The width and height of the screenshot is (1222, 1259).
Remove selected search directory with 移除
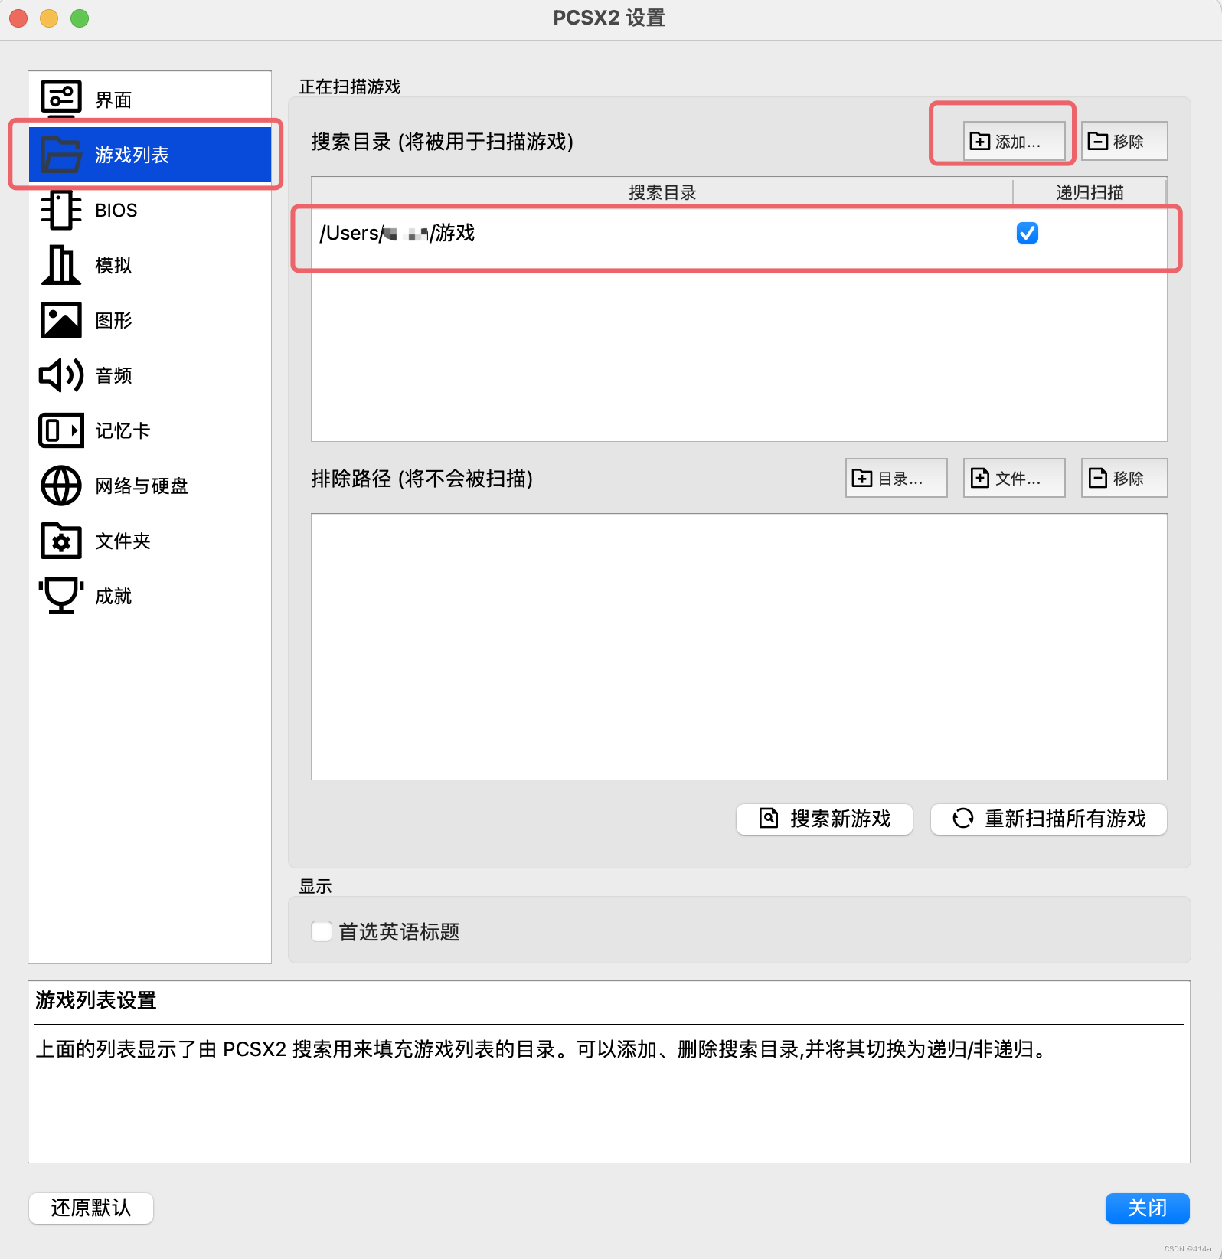pyautogui.click(x=1124, y=141)
